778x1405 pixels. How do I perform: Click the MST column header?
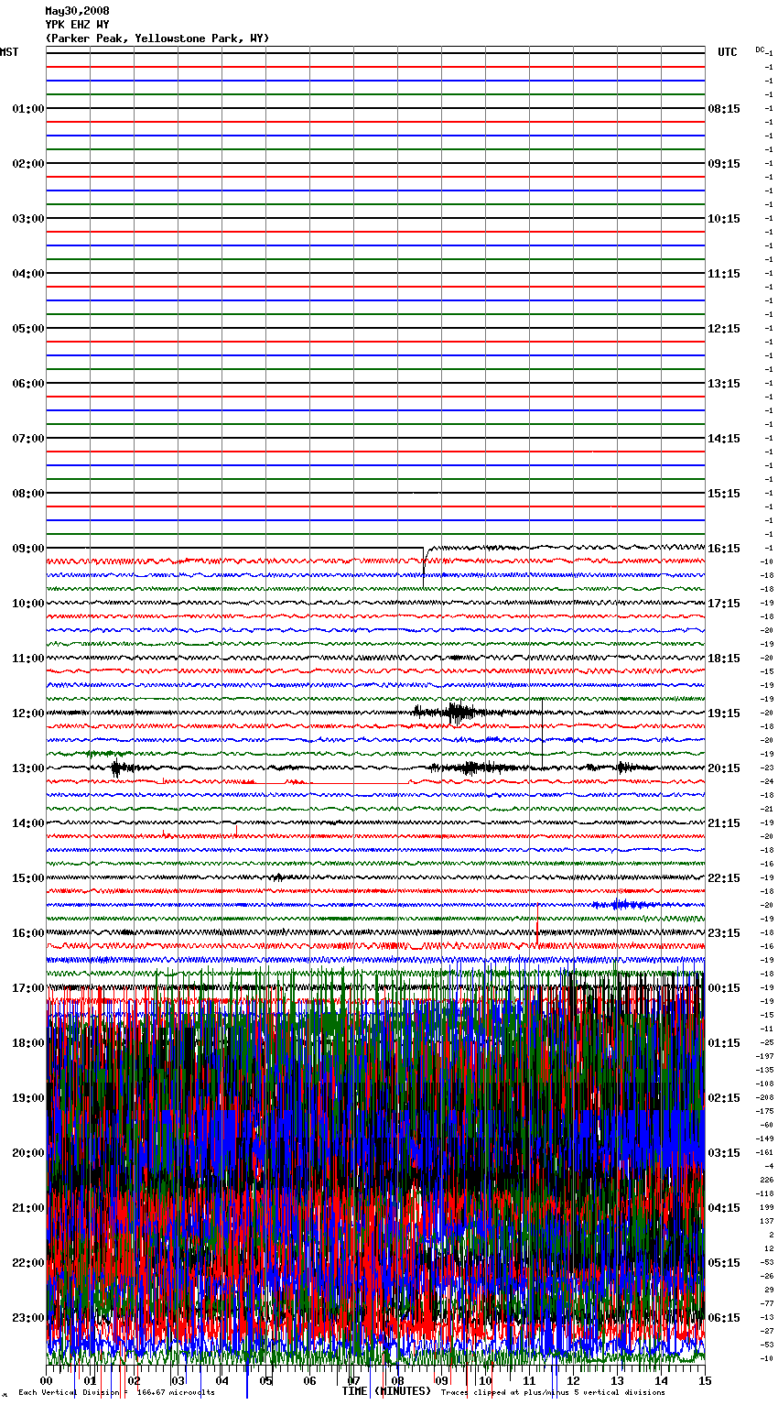9,52
